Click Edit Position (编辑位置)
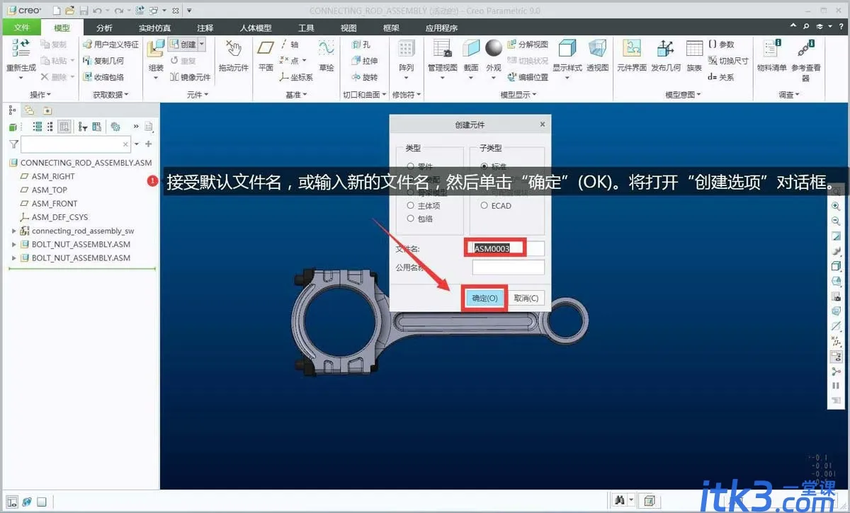850x513 pixels. 528,77
